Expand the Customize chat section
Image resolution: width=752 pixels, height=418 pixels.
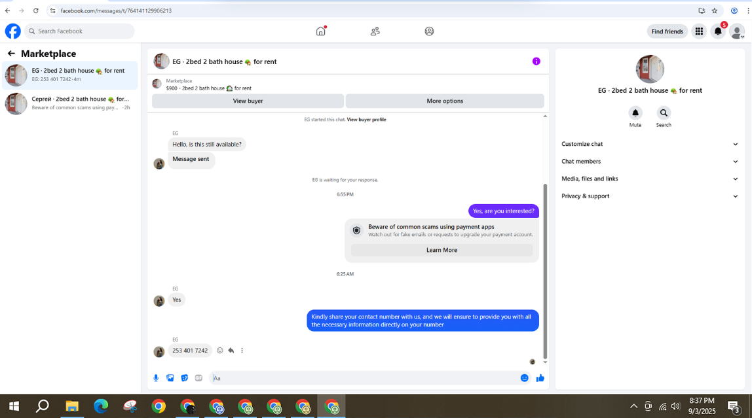(x=649, y=144)
